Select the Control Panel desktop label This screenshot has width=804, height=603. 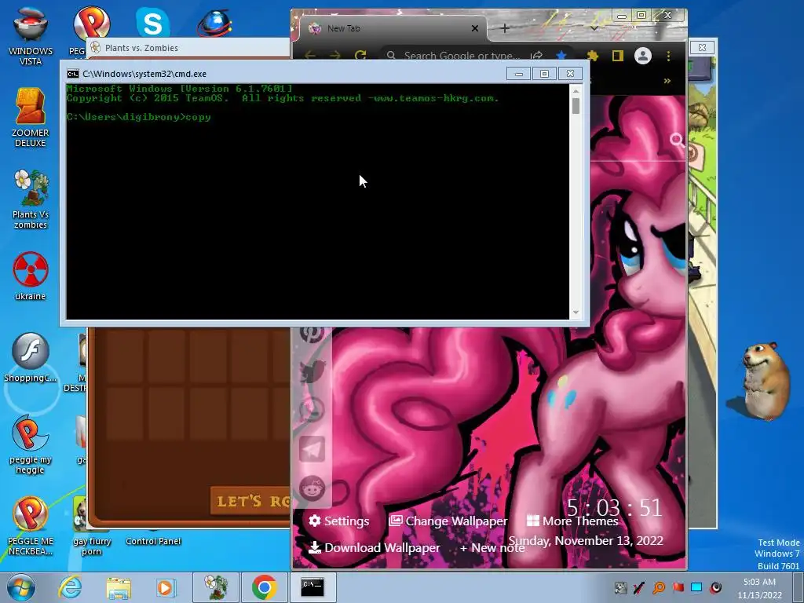tap(153, 541)
